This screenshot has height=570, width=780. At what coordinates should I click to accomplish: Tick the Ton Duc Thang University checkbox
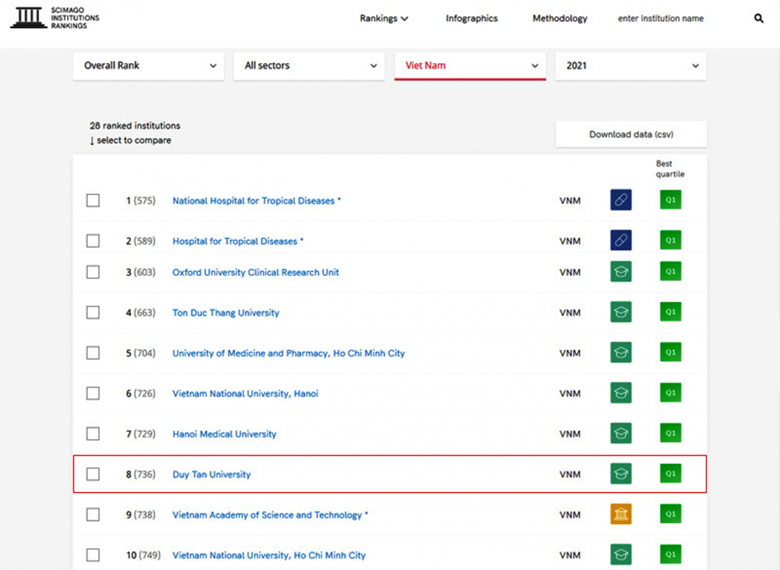93,313
